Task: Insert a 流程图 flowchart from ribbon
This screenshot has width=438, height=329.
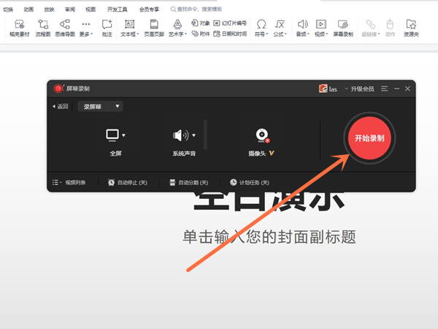Action: pyautogui.click(x=42, y=28)
